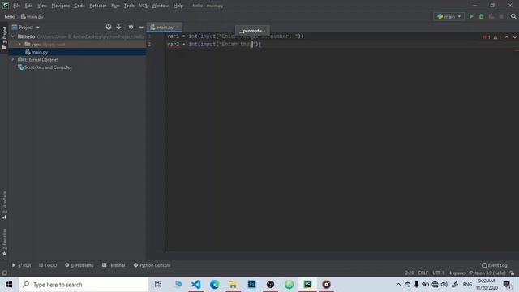Open the Run tool window

coord(22,265)
